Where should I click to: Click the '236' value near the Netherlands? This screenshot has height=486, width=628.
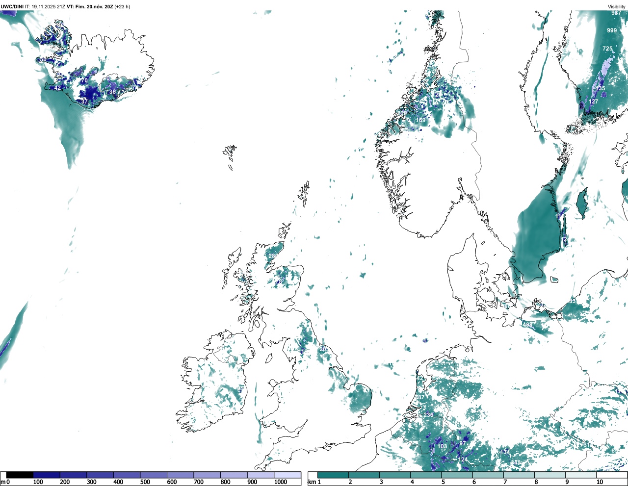pyautogui.click(x=428, y=415)
